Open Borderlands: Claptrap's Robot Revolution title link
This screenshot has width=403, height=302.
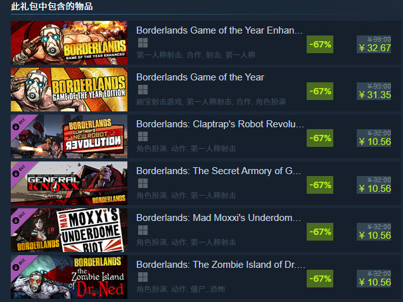(220, 124)
